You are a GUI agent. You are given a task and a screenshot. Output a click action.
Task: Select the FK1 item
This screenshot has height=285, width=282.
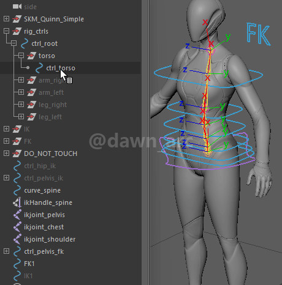coord(29,264)
